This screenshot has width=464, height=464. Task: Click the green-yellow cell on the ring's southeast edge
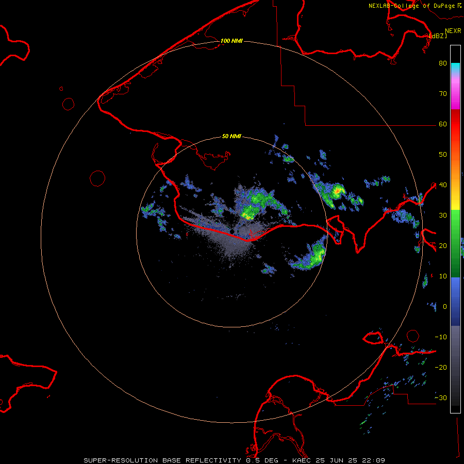[x=318, y=255]
